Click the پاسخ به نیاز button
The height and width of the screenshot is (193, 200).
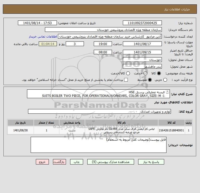[x=151, y=162]
